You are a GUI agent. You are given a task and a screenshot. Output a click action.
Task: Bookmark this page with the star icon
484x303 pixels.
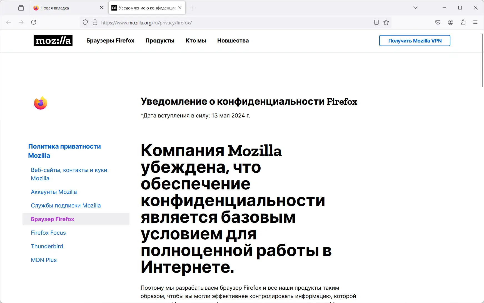(386, 22)
